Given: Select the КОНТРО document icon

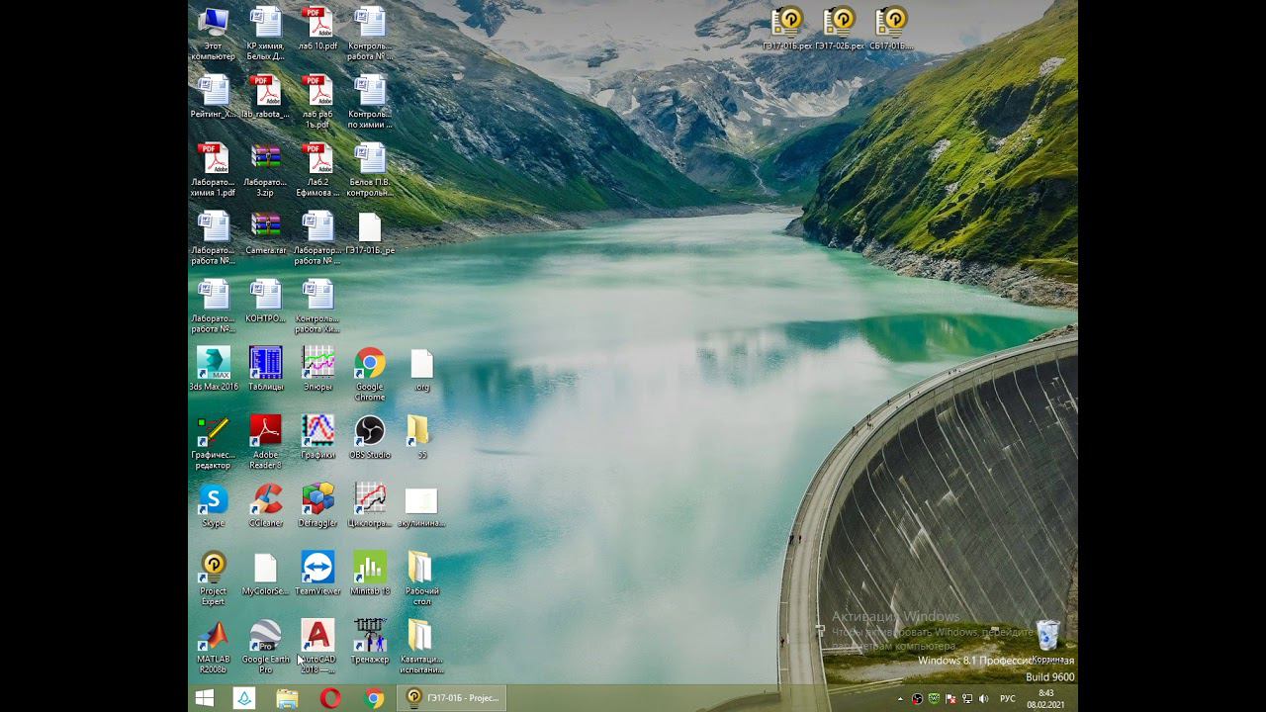Looking at the screenshot, I should pyautogui.click(x=265, y=301).
